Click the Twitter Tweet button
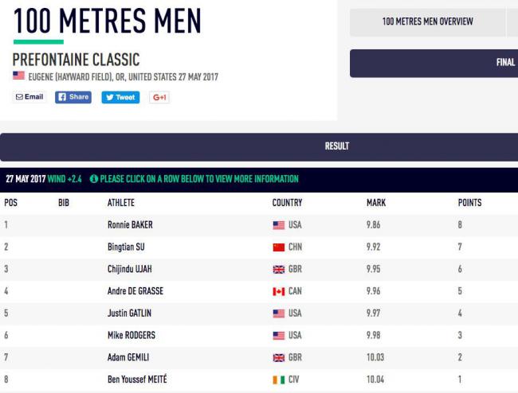The image size is (518, 393). pyautogui.click(x=120, y=97)
